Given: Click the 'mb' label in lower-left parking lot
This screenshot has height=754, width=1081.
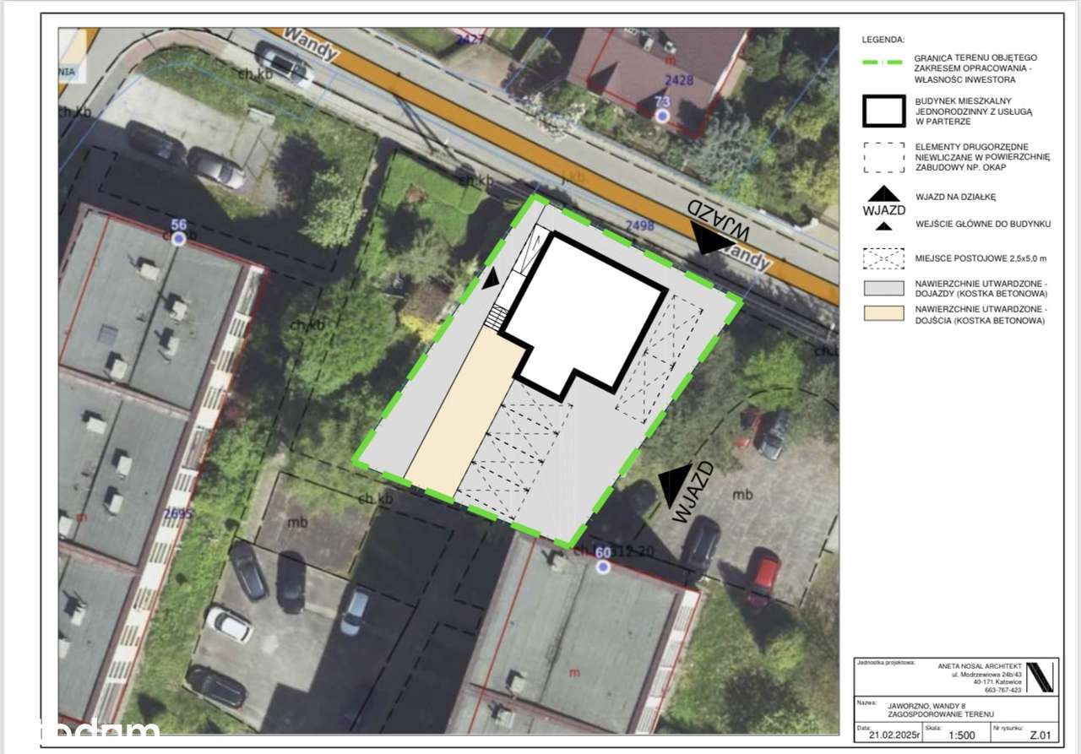Looking at the screenshot, I should pos(297,522).
